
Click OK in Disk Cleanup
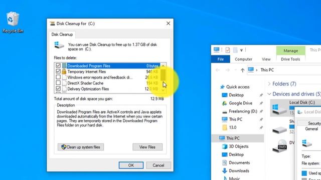pos(131,165)
